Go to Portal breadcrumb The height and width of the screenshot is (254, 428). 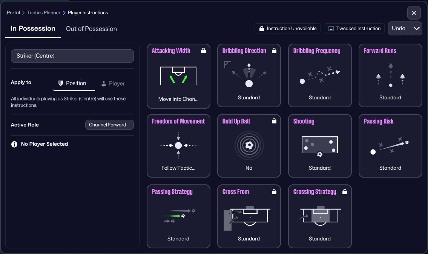(13, 13)
